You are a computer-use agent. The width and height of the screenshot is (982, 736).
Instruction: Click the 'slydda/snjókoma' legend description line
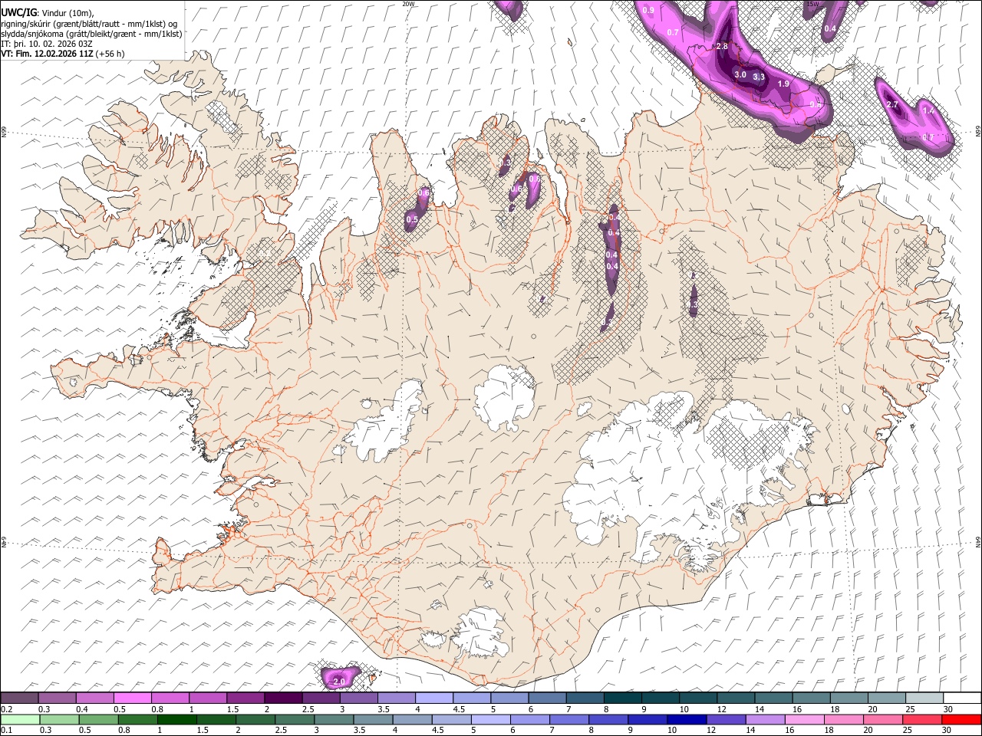(x=92, y=34)
